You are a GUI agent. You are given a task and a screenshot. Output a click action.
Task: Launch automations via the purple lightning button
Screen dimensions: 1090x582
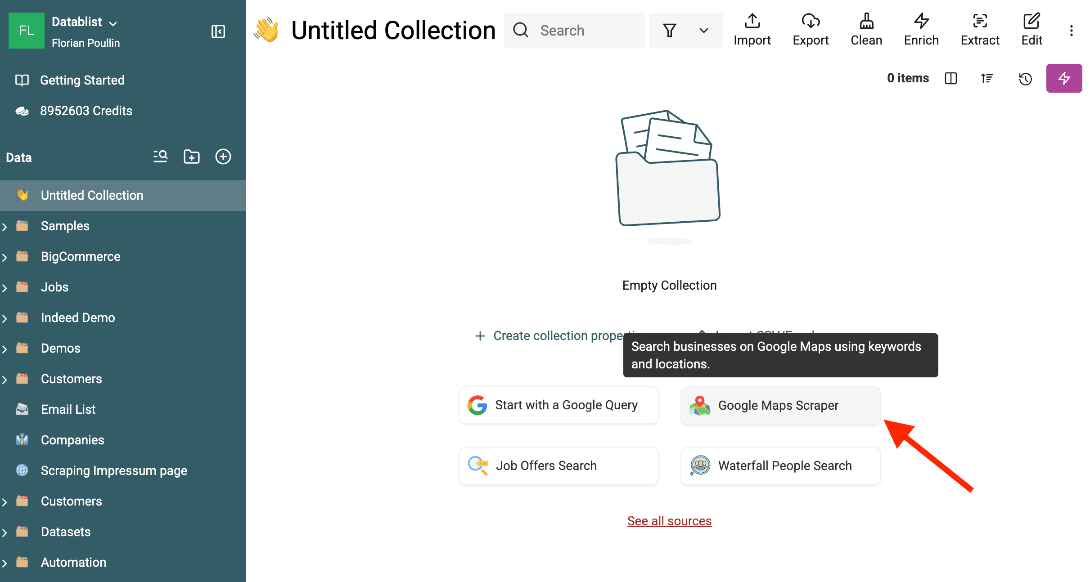point(1064,78)
